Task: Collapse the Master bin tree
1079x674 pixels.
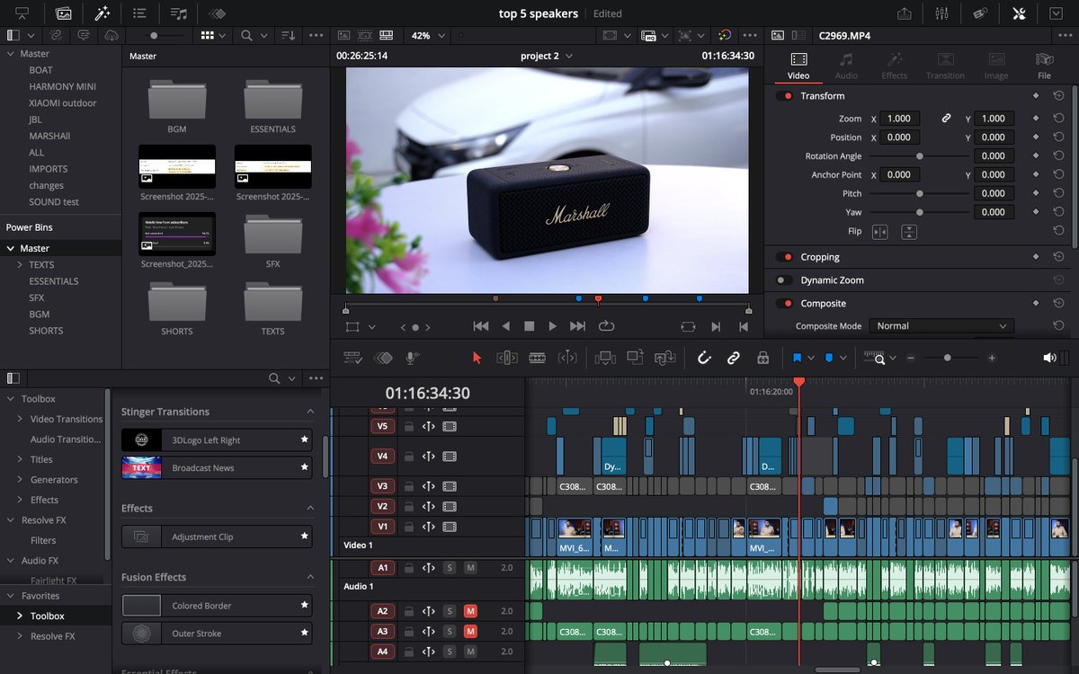Action: [11, 54]
